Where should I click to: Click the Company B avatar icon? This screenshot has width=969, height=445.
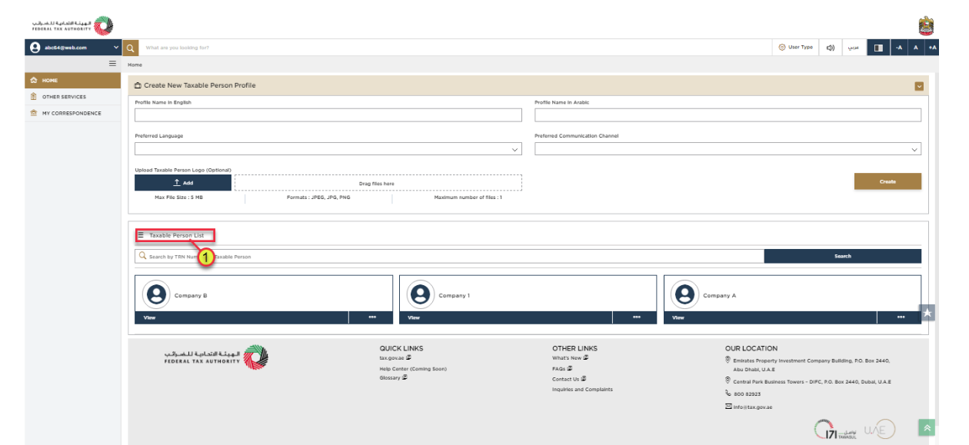click(x=157, y=294)
